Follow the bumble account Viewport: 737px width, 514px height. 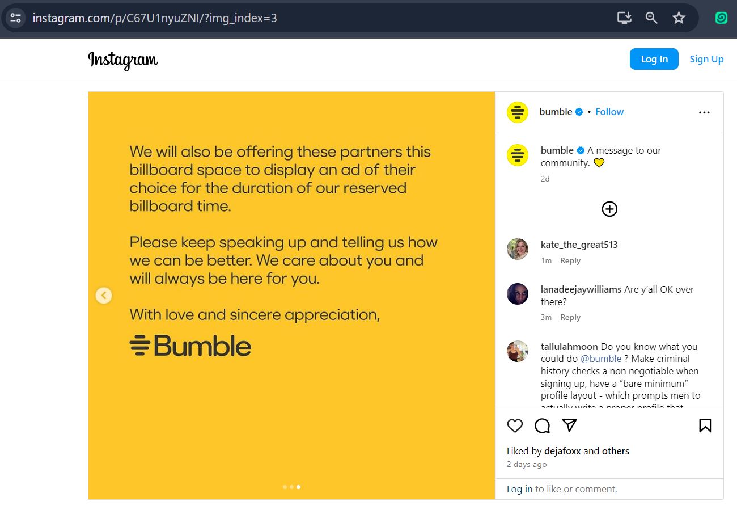[x=609, y=112]
